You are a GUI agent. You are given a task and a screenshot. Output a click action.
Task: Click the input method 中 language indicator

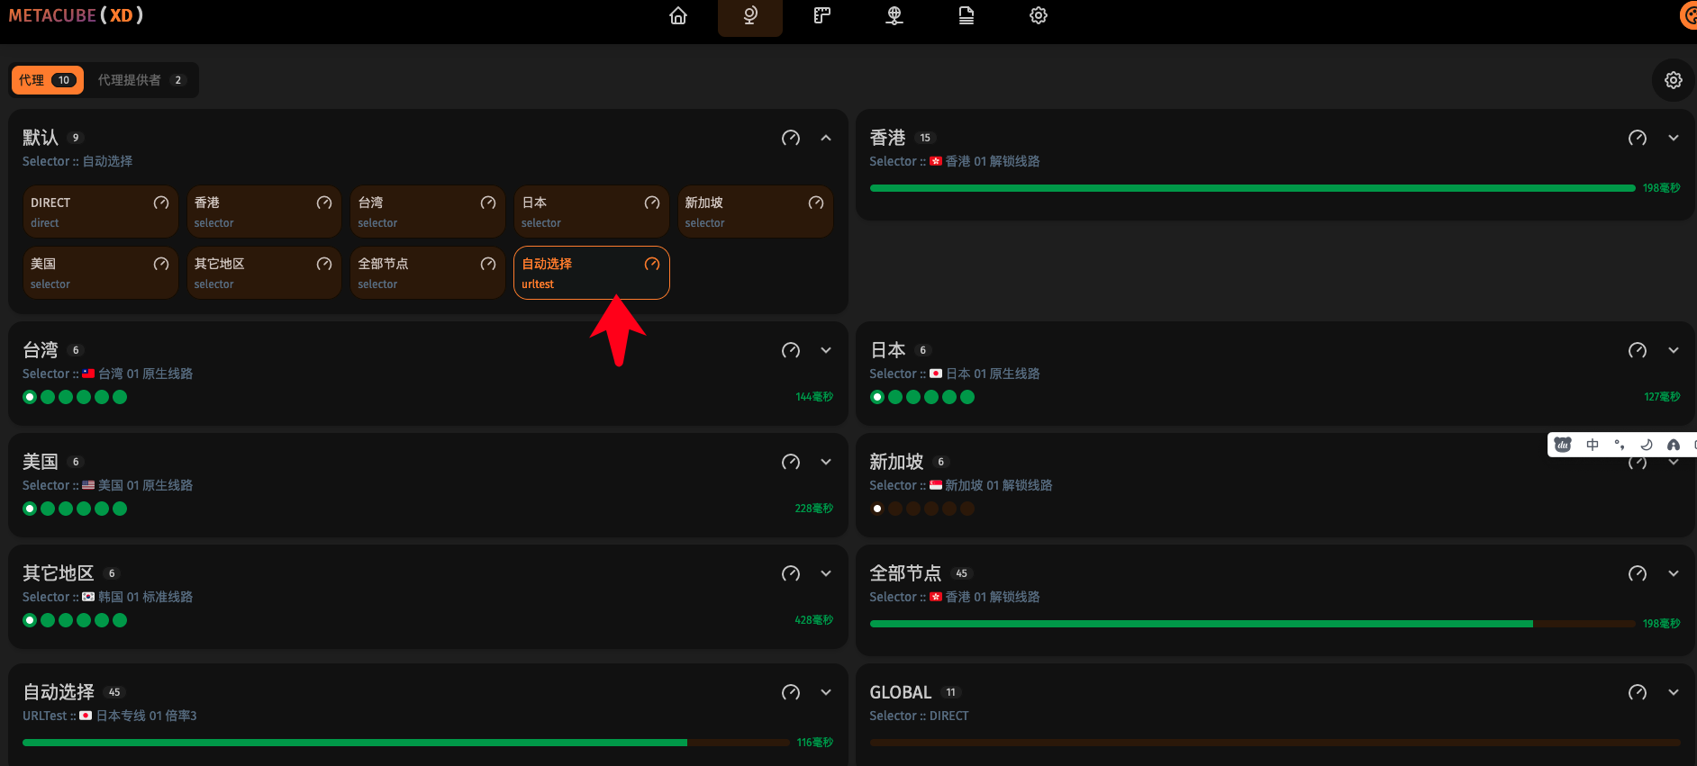1593,445
